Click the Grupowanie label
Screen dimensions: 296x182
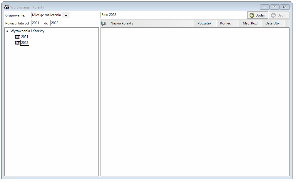(x=15, y=15)
